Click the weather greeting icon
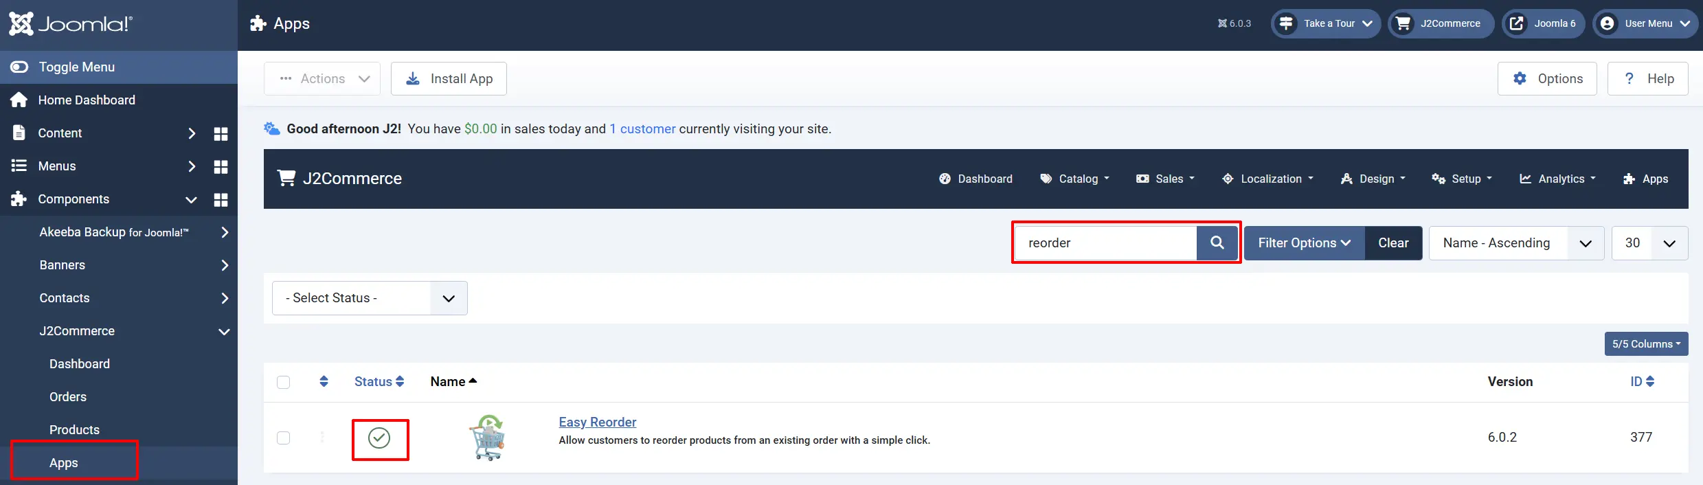The image size is (1703, 485). pyautogui.click(x=272, y=128)
